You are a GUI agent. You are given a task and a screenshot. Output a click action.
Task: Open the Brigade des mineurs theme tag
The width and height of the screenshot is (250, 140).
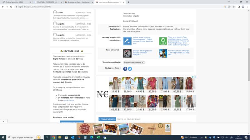134,63
